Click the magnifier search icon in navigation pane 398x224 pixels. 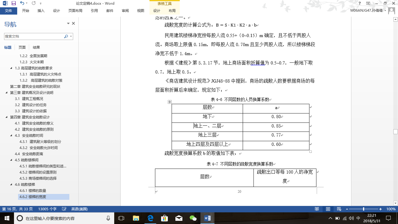click(66, 36)
